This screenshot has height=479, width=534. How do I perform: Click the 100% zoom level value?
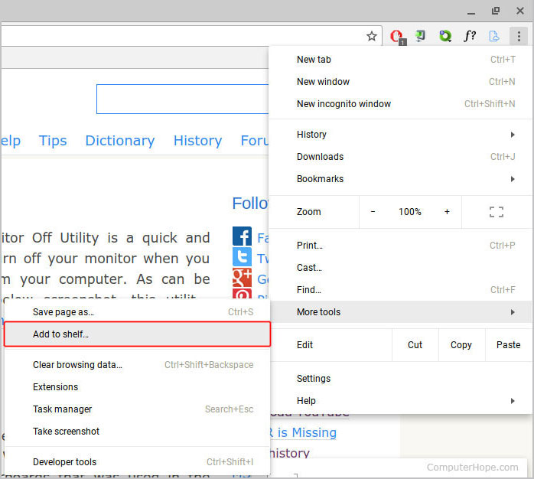pos(410,212)
